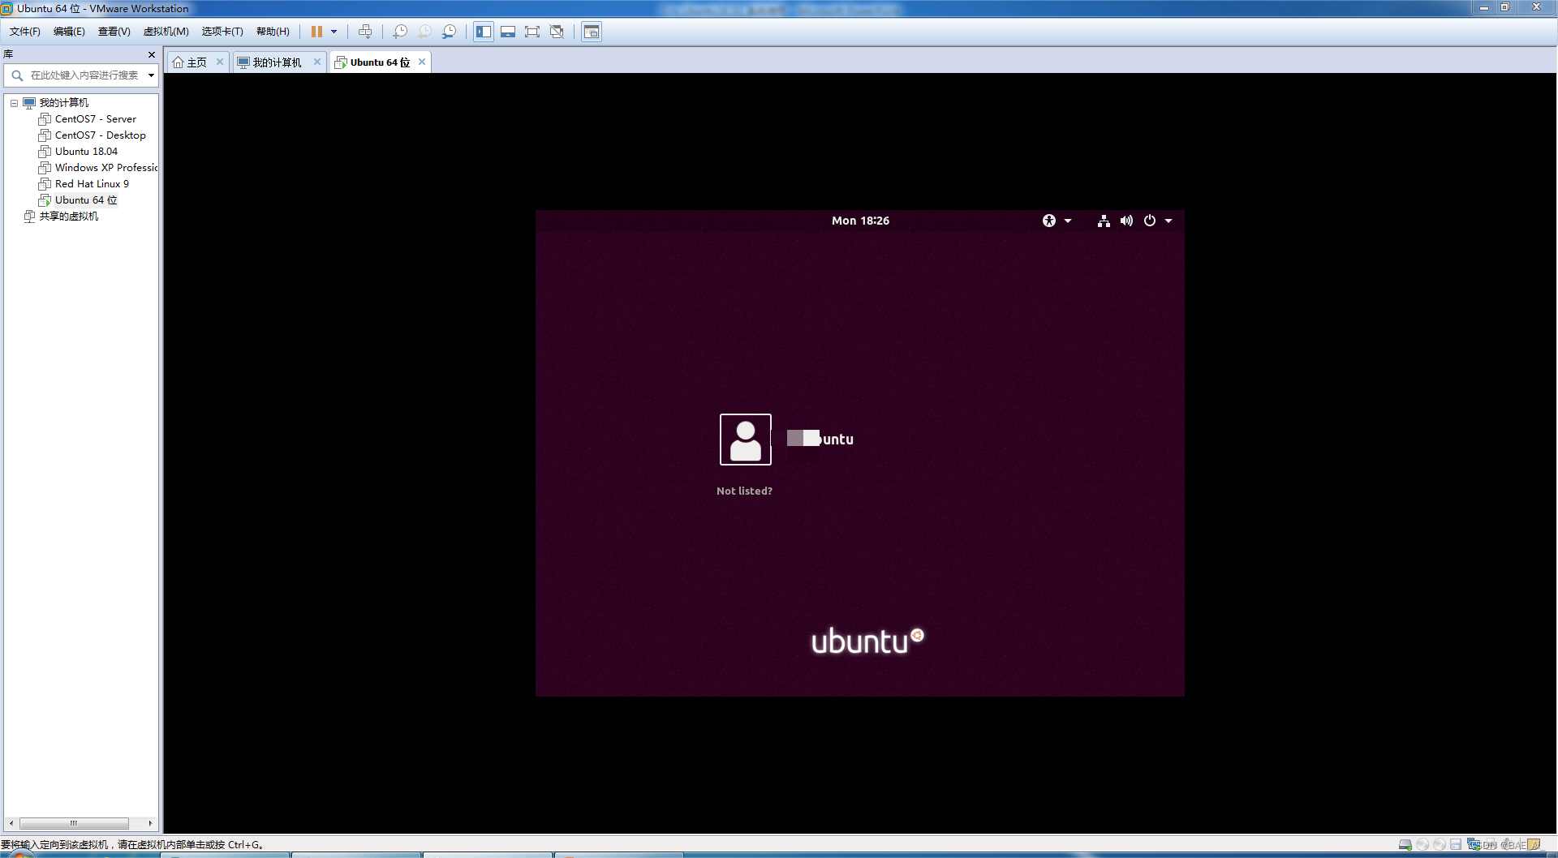Enter full screen mode
The height and width of the screenshot is (858, 1558).
click(532, 32)
